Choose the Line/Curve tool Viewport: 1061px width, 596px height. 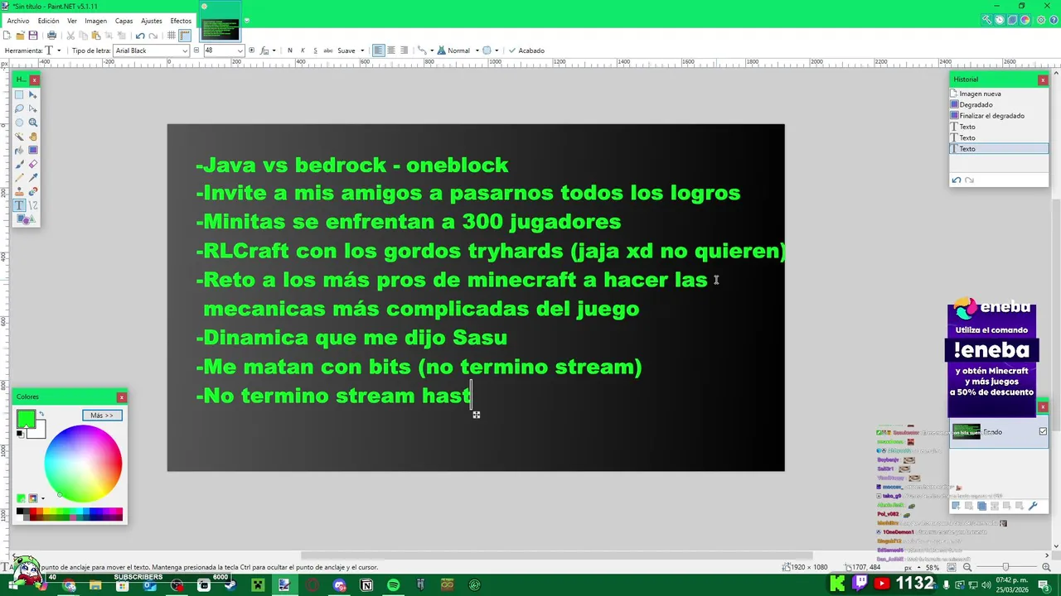33,205
